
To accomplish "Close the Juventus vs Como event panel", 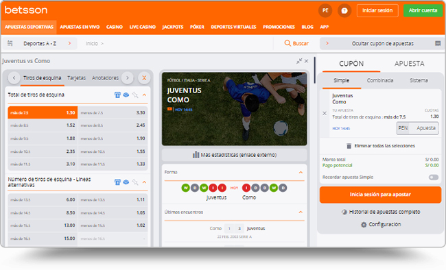I will (306, 61).
